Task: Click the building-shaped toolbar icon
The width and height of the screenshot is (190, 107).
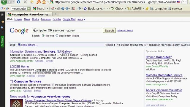Action: click(x=59, y=9)
